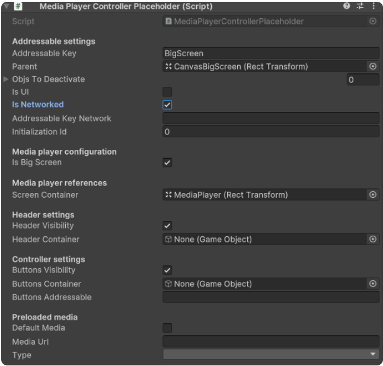Viewport: 383px width, 366px height.
Task: Toggle the Is Big Screen checkbox
Action: 167,163
